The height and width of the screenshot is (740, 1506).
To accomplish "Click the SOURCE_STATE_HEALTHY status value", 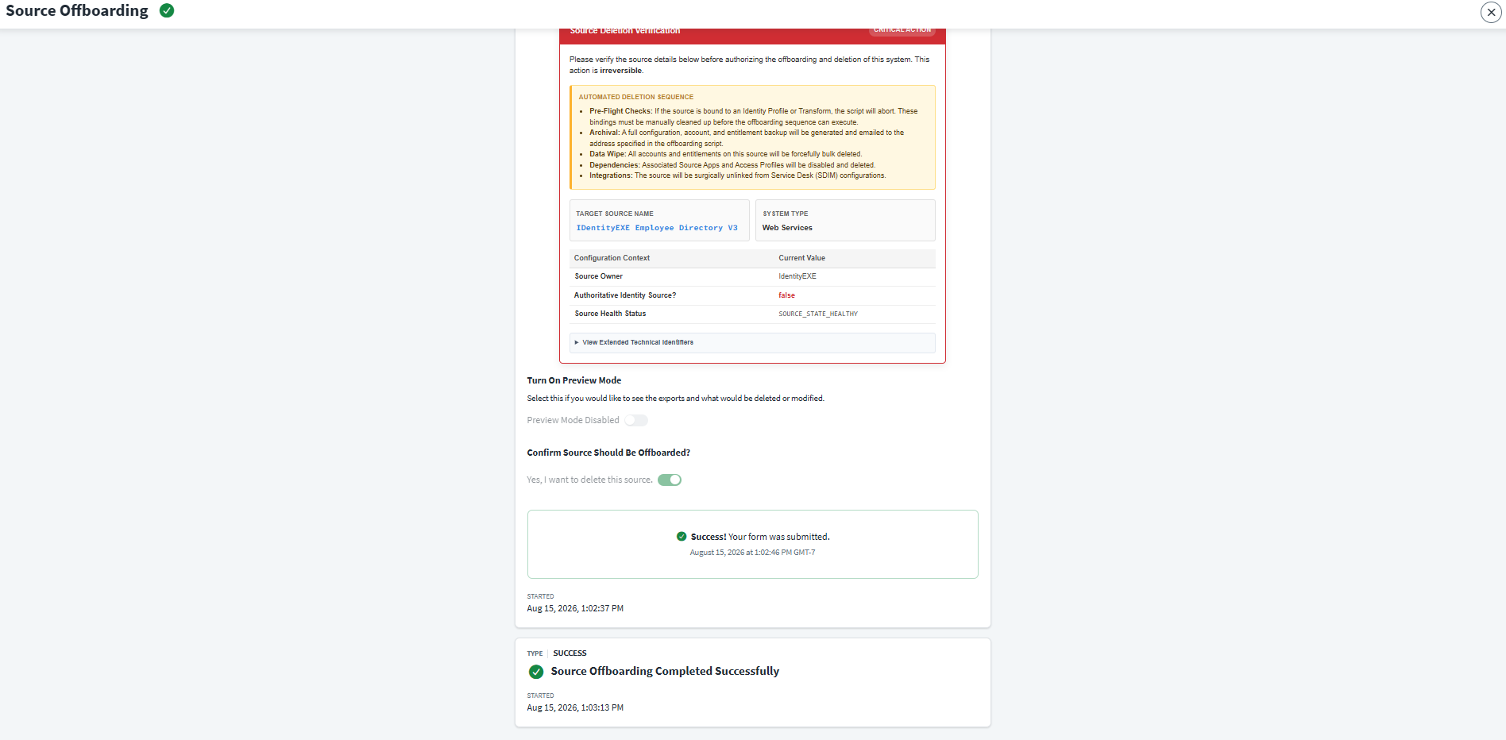I will [x=818, y=314].
